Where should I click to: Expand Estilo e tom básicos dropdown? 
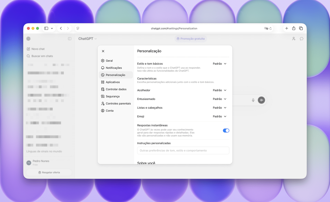(x=219, y=64)
